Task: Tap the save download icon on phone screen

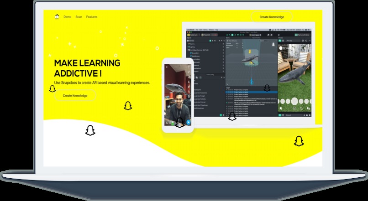Action: pyautogui.click(x=167, y=123)
